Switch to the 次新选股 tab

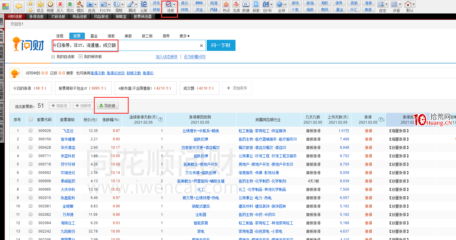click(x=58, y=16)
